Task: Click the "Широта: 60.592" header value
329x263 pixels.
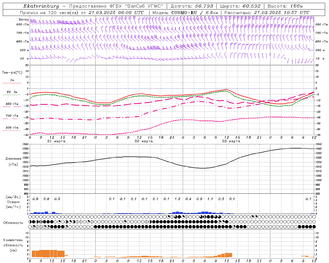Action: click(240, 6)
